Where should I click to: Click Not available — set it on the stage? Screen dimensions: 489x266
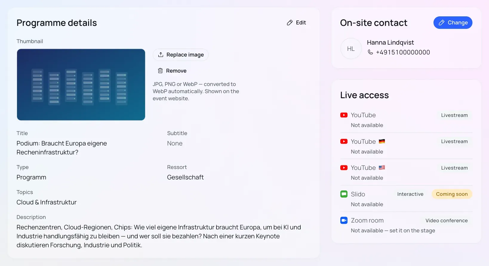(x=393, y=231)
